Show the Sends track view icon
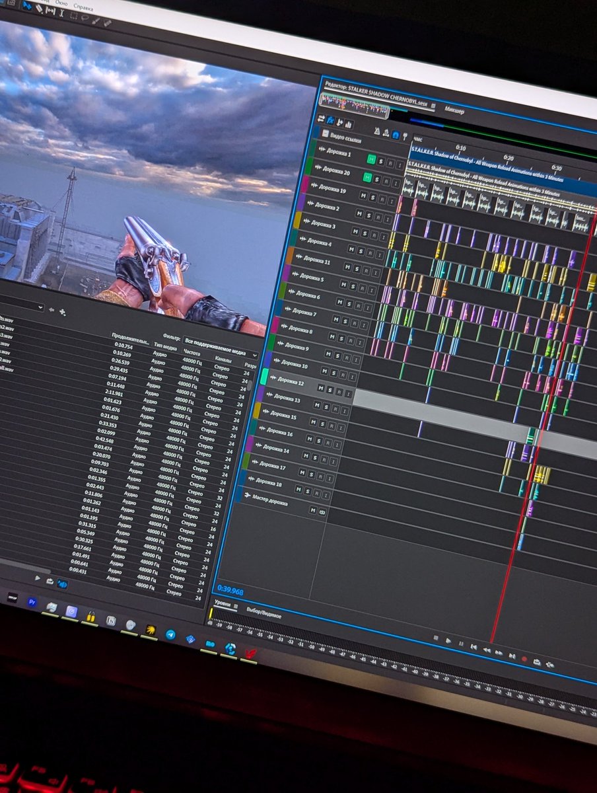Image resolution: width=597 pixels, height=793 pixels. pyautogui.click(x=339, y=122)
